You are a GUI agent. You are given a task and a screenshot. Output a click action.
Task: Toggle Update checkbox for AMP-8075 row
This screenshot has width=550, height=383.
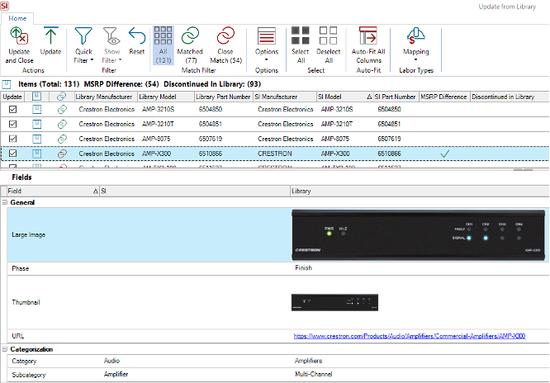[x=12, y=139]
